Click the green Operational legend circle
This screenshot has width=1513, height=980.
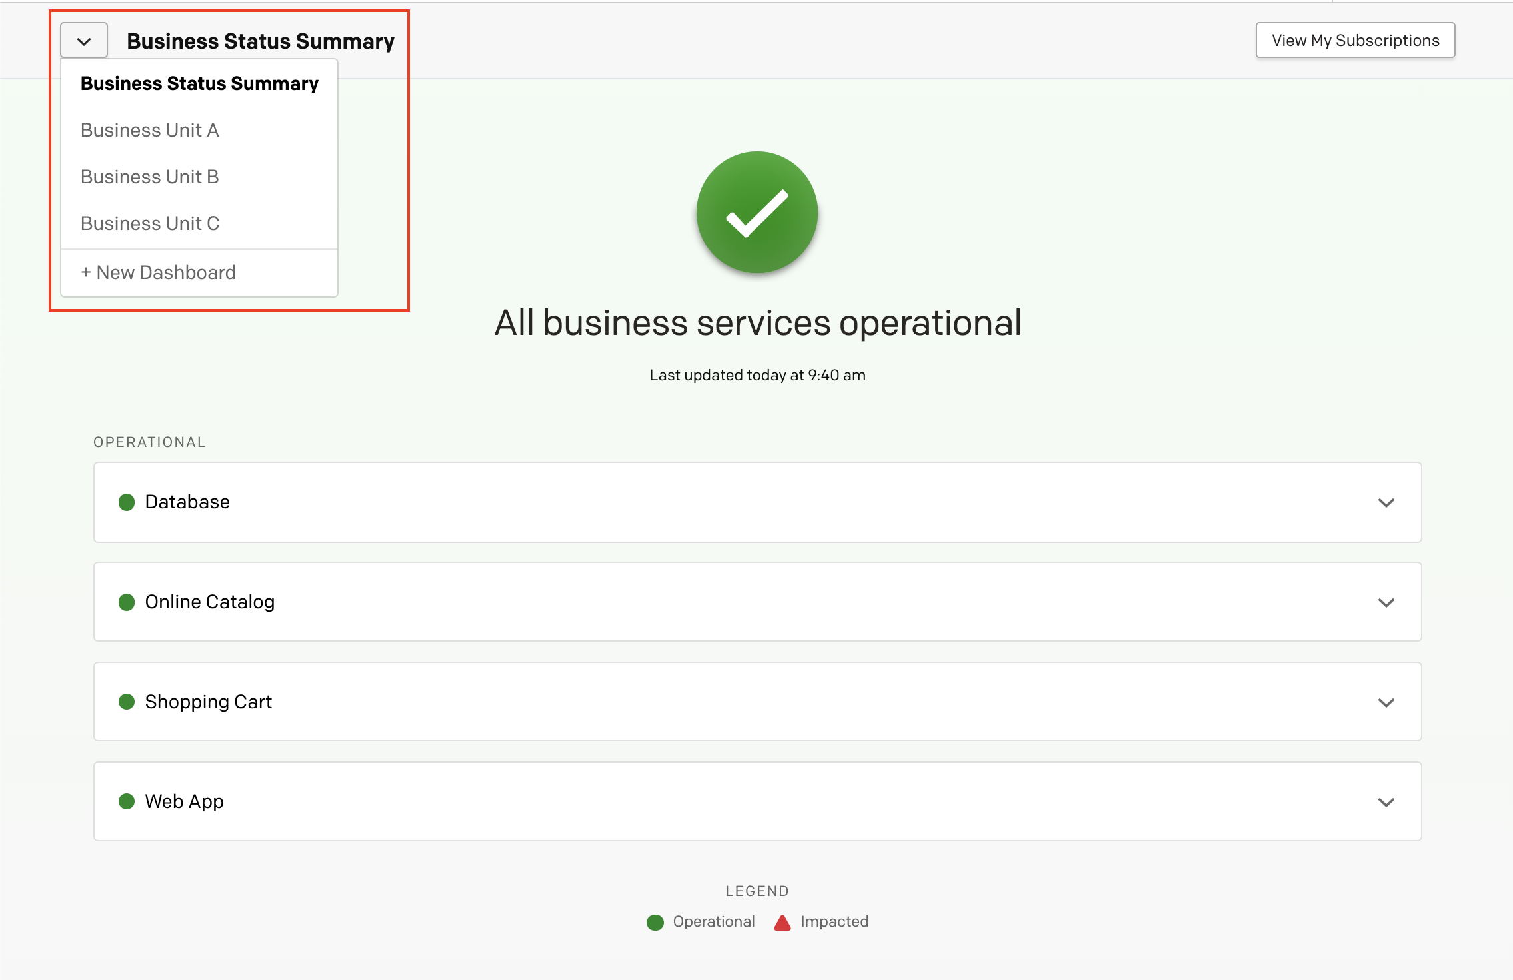[655, 922]
